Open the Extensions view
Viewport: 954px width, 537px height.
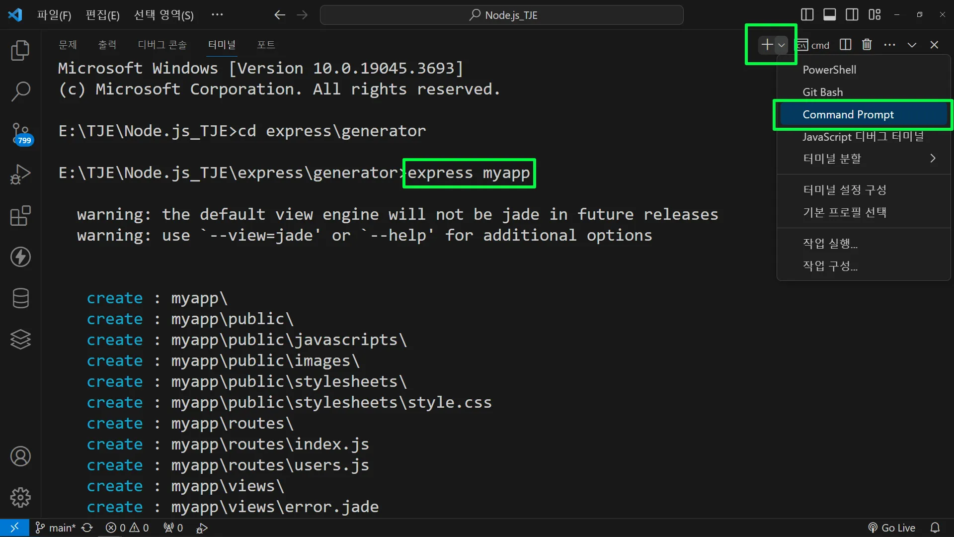pyautogui.click(x=20, y=216)
